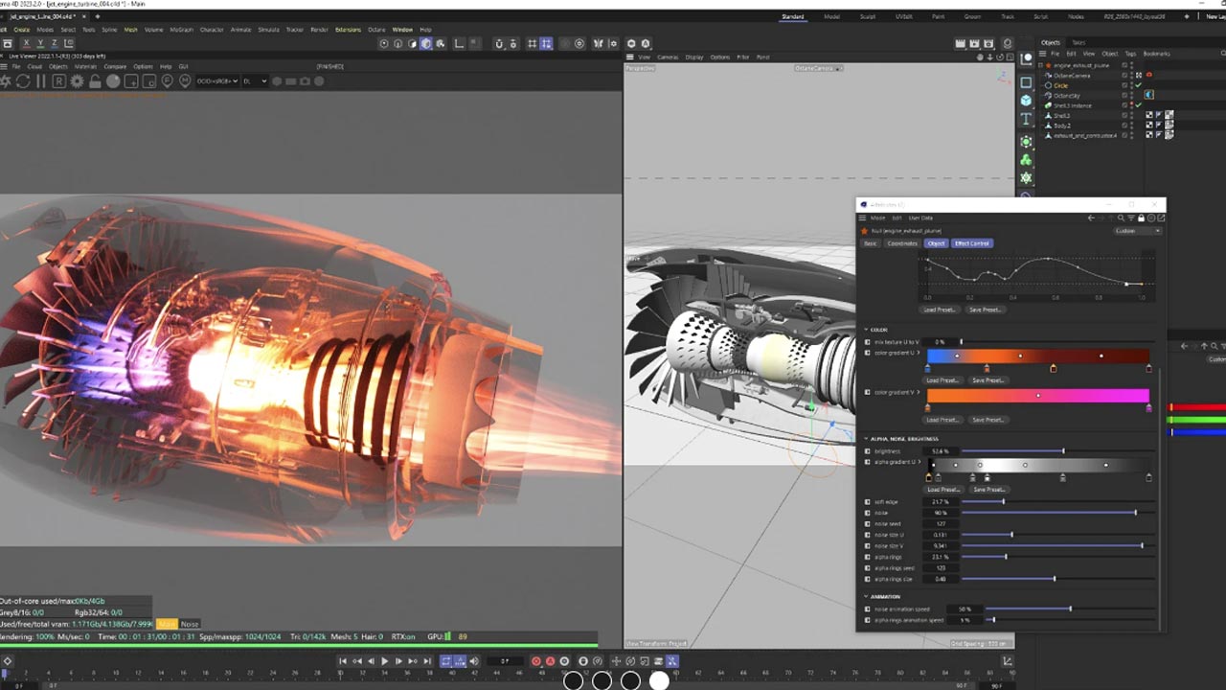
Task: Click Load Preset under color gradient V
Action: (942, 420)
